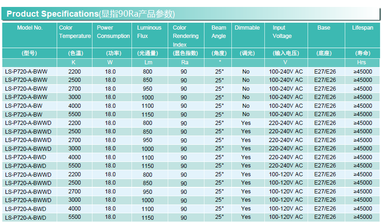Image resolution: width=381 pixels, height=223 pixels.
Task: Select the Color Rendering Index header
Action: pyautogui.click(x=185, y=36)
